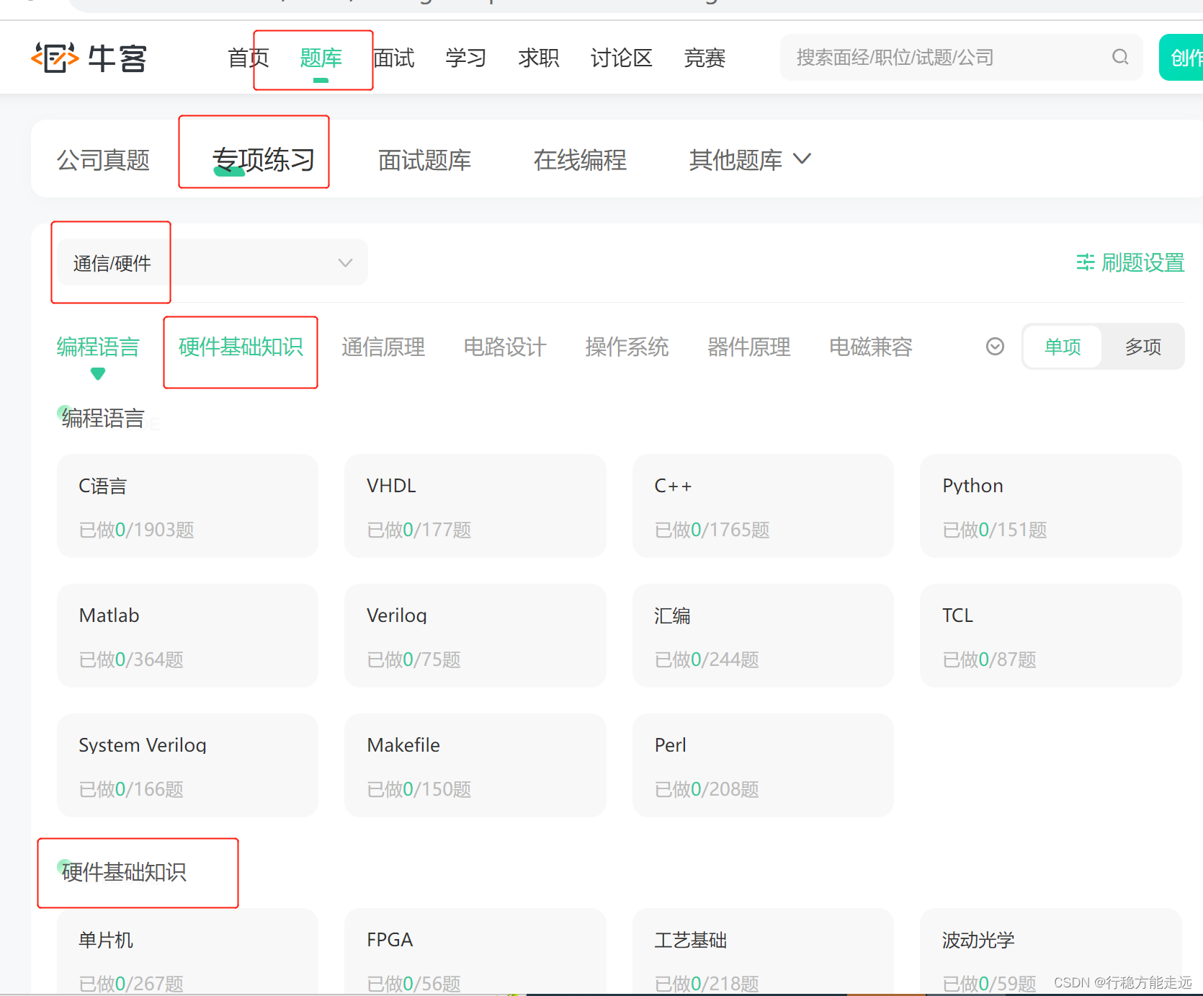Open the 工艺基础 practice card

point(763,951)
